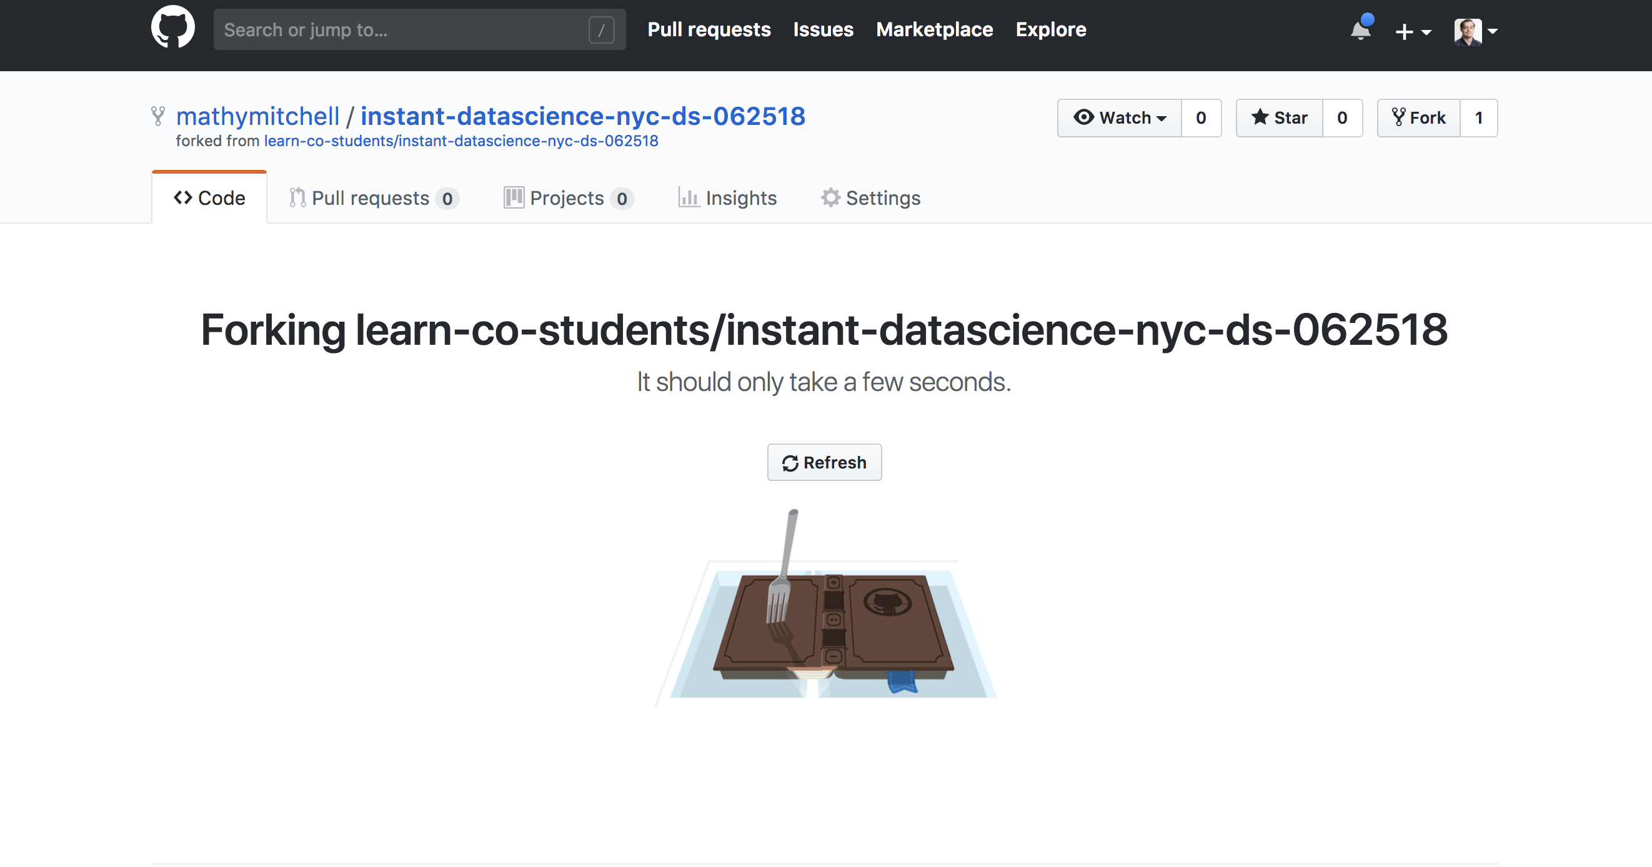Star this repository
1652x867 pixels.
coord(1280,117)
